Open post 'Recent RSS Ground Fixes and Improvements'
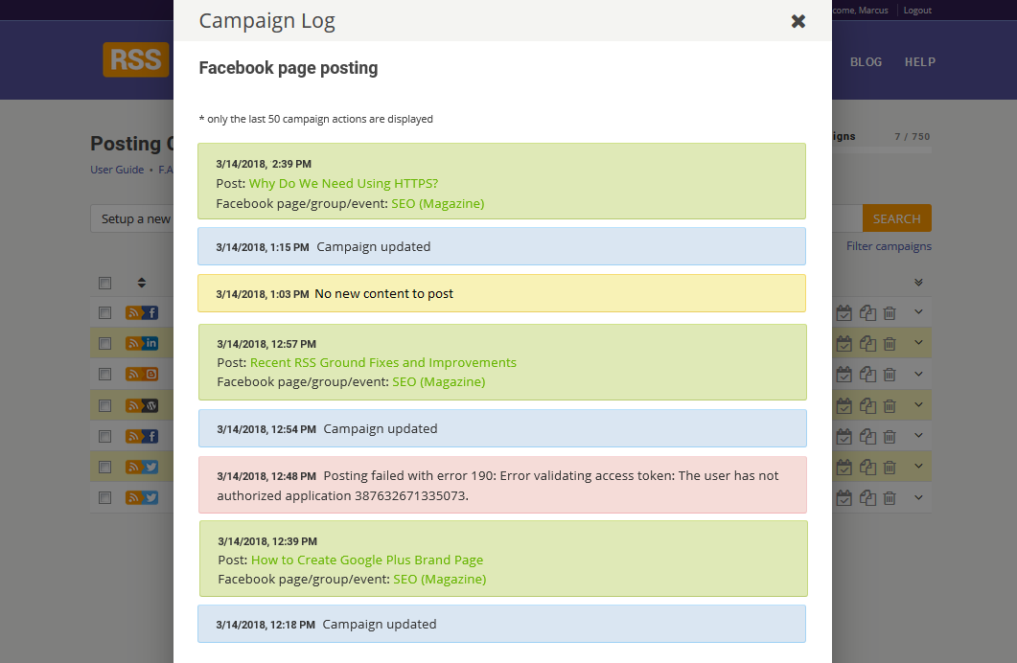This screenshot has height=663, width=1017. (x=383, y=362)
